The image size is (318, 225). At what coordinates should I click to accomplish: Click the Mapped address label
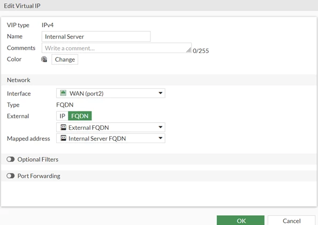[28, 139]
